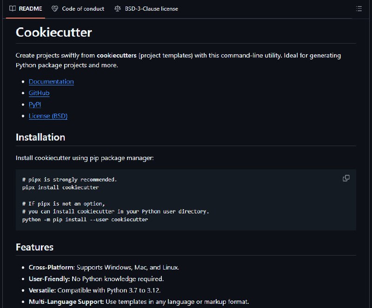Click the Cookiecutter main heading
This screenshot has height=308, width=372.
[x=54, y=32]
